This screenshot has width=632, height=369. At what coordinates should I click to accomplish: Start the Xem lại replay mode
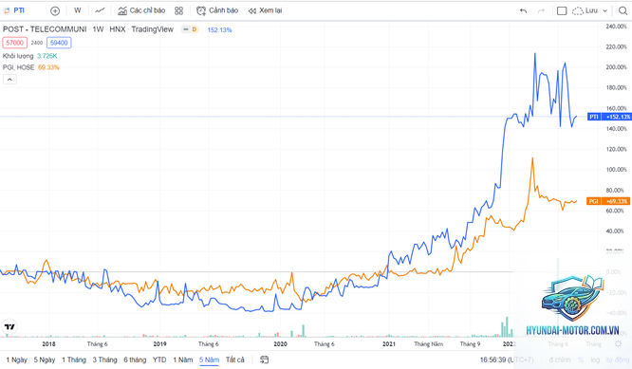[x=265, y=10]
